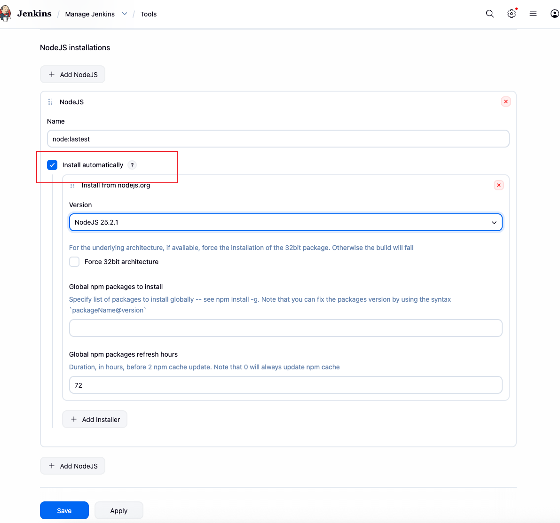Viewport: 560px width, 523px height.
Task: Click the Jenkins butler logo
Action: [5, 14]
